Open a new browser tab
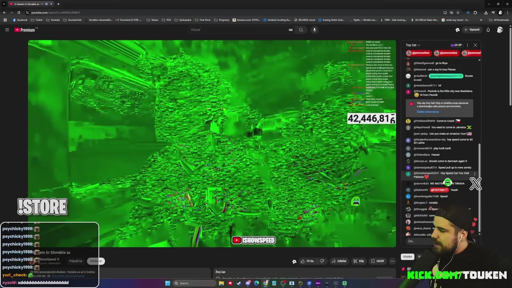The width and height of the screenshot is (512, 288). 58,4
